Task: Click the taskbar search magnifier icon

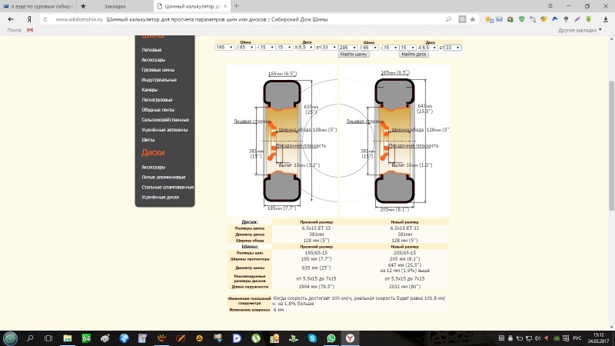Action: (31, 338)
